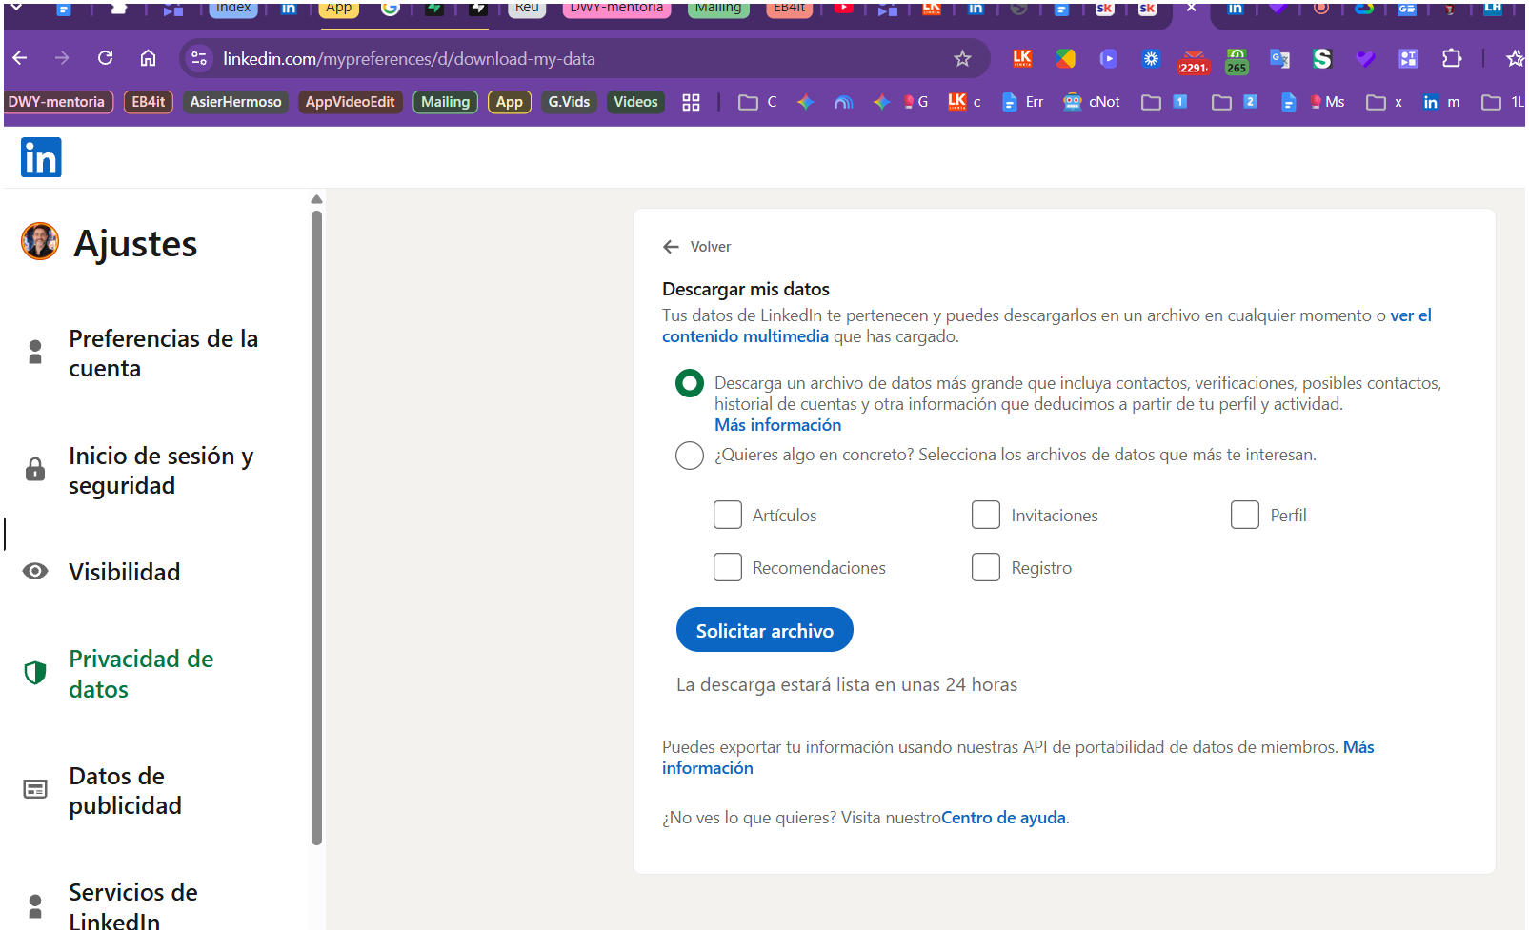
Task: Open the cNot bookmark
Action: pyautogui.click(x=1092, y=102)
